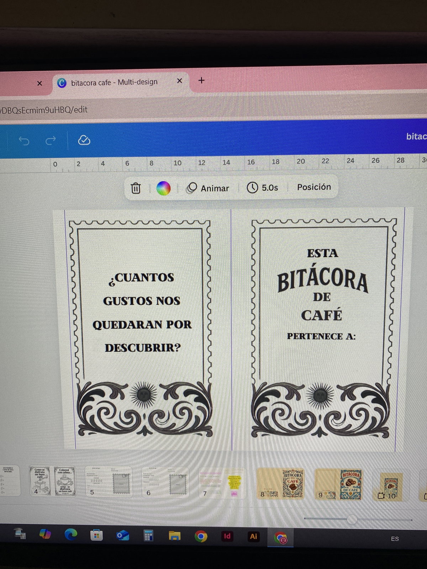Open Adobe InDesign from taskbar

[227, 536]
